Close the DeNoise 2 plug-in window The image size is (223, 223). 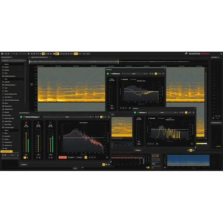click(165, 70)
